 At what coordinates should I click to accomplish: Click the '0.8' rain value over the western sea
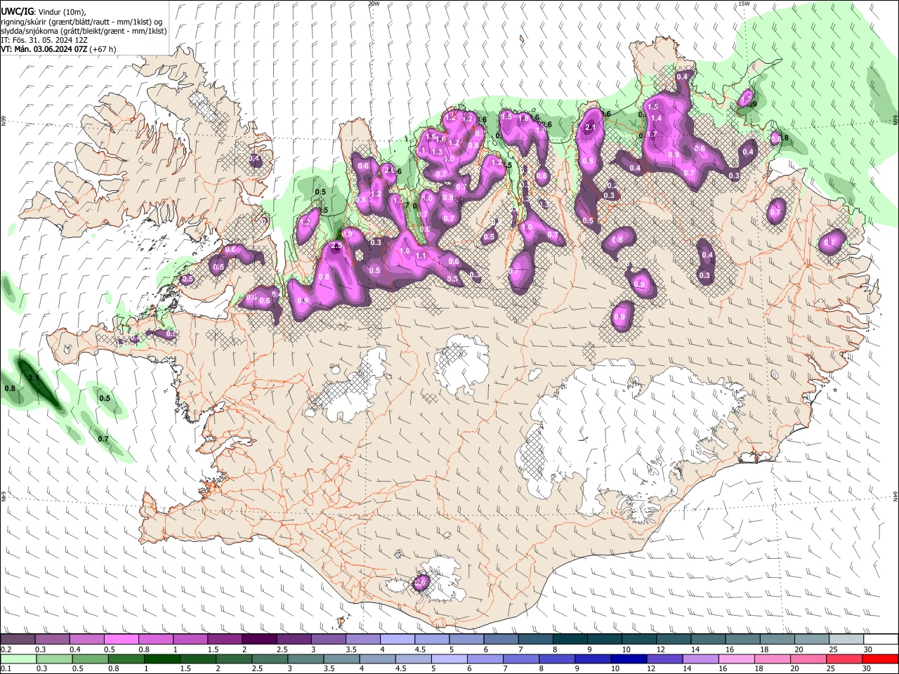coord(10,388)
